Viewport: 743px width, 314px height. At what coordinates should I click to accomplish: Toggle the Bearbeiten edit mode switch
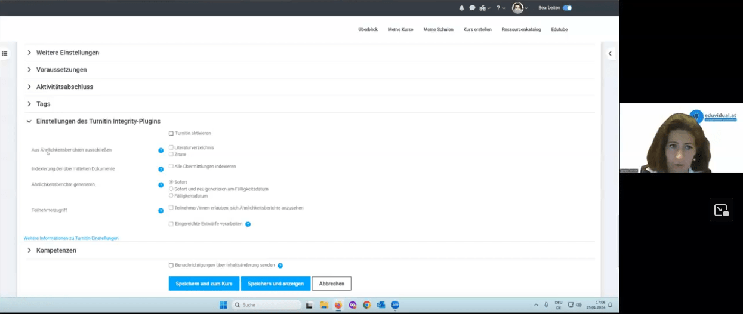(567, 8)
